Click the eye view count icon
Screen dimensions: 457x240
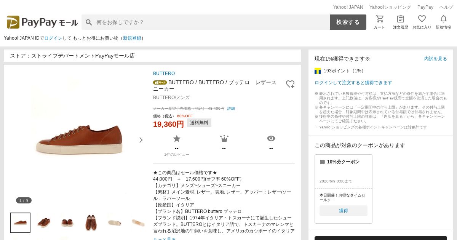click(x=271, y=139)
